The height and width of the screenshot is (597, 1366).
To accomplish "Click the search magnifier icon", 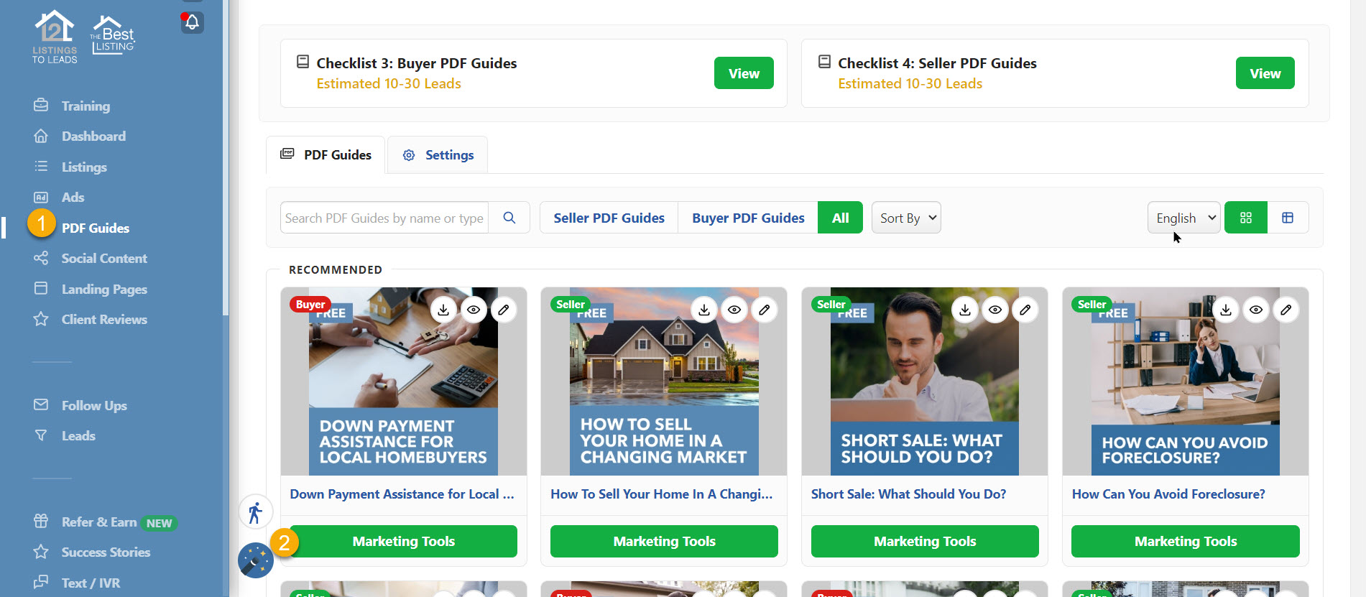I will pyautogui.click(x=509, y=218).
